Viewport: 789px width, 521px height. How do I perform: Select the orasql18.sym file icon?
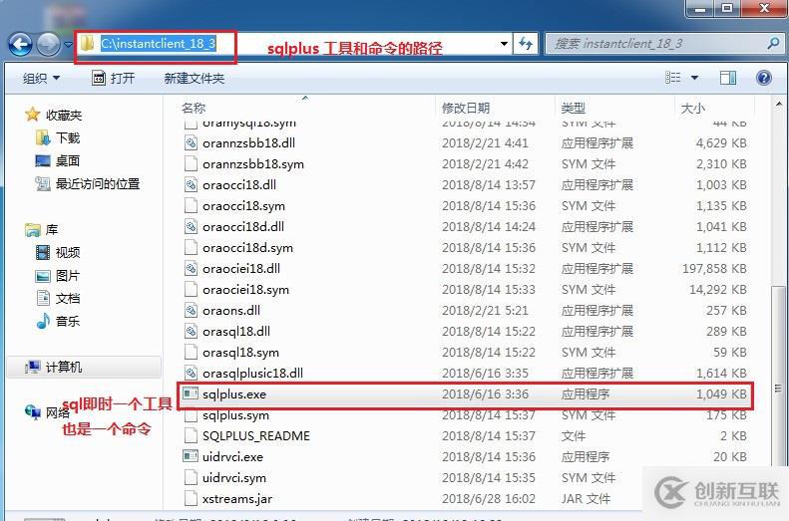tap(191, 353)
